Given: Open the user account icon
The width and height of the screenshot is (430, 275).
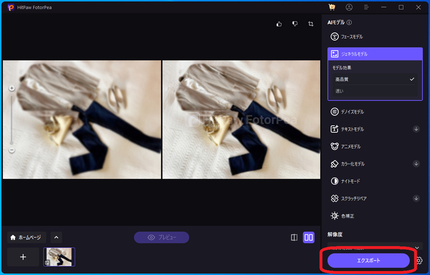Looking at the screenshot, I should (349, 7).
